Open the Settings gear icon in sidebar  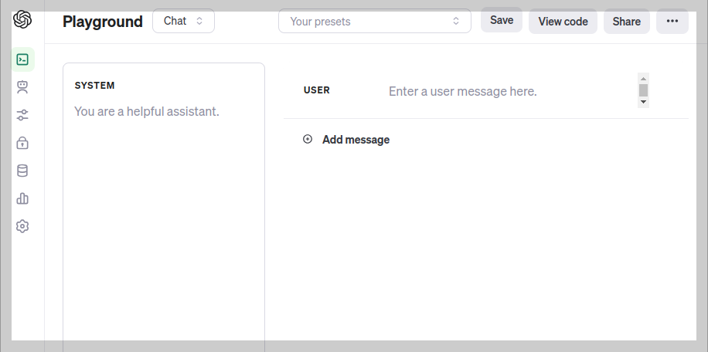(x=22, y=226)
